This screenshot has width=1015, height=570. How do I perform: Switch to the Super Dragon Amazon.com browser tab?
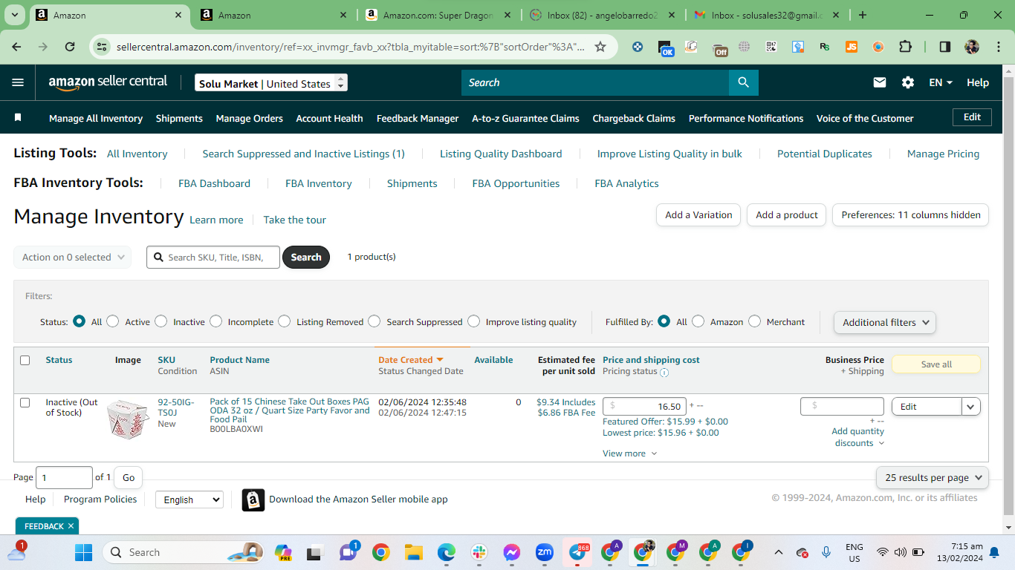pos(438,15)
